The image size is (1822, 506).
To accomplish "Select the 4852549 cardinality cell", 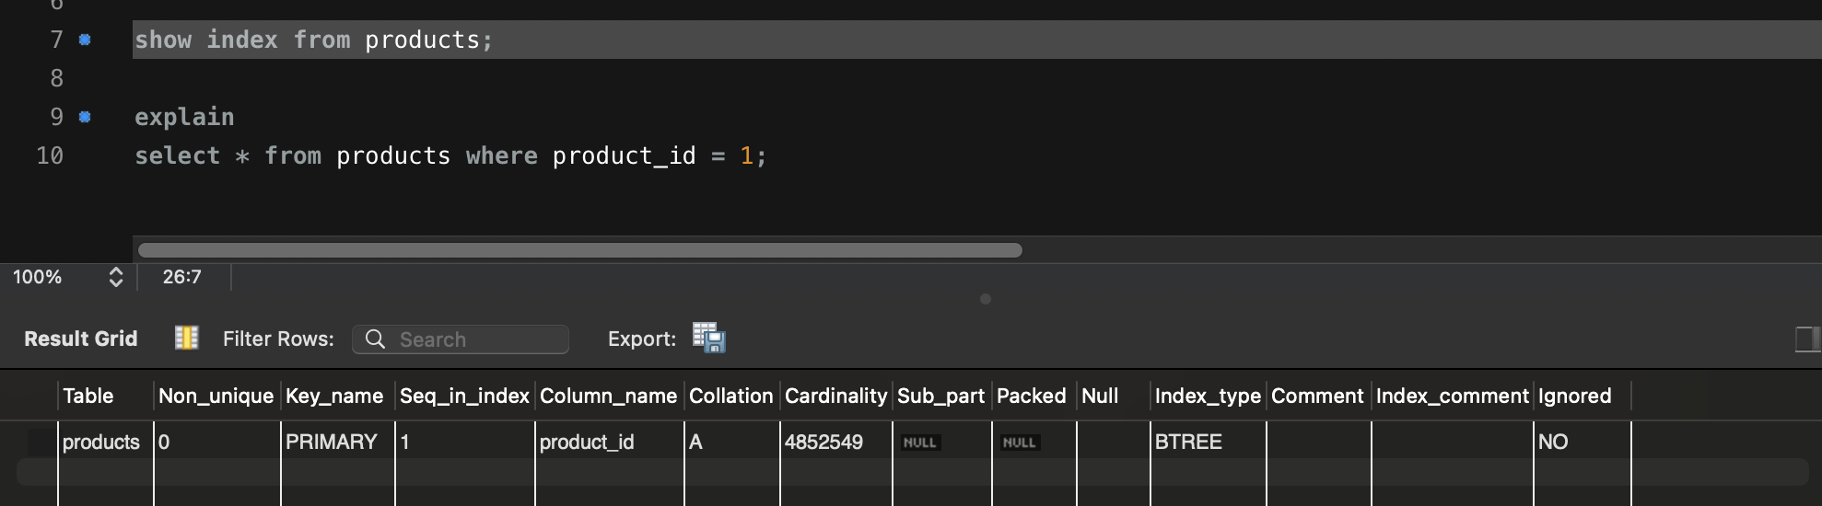I will click(823, 442).
